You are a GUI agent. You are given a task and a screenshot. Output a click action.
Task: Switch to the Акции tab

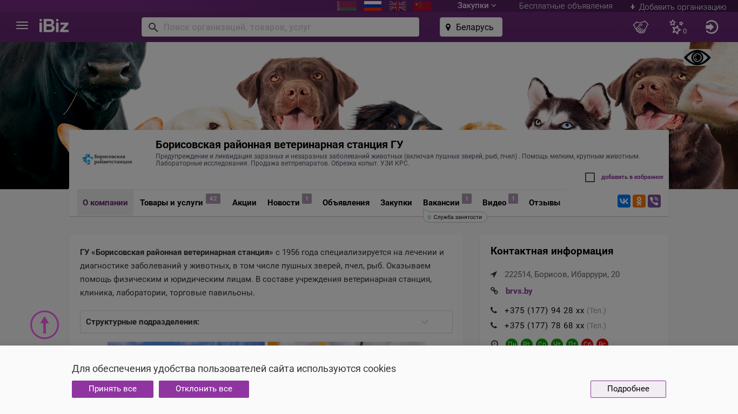[x=244, y=203]
